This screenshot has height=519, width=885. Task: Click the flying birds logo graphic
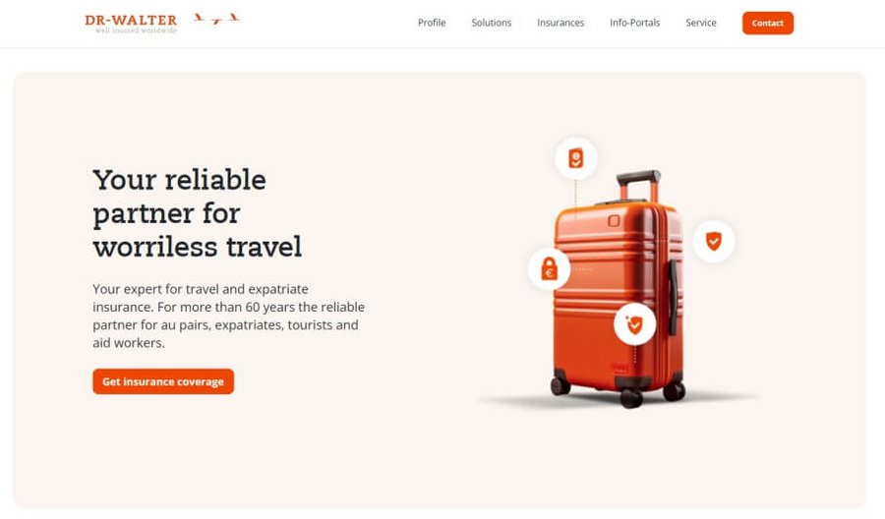216,19
